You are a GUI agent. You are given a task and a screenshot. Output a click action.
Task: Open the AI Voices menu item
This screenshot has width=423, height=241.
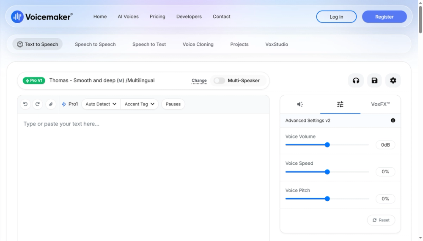tap(128, 17)
